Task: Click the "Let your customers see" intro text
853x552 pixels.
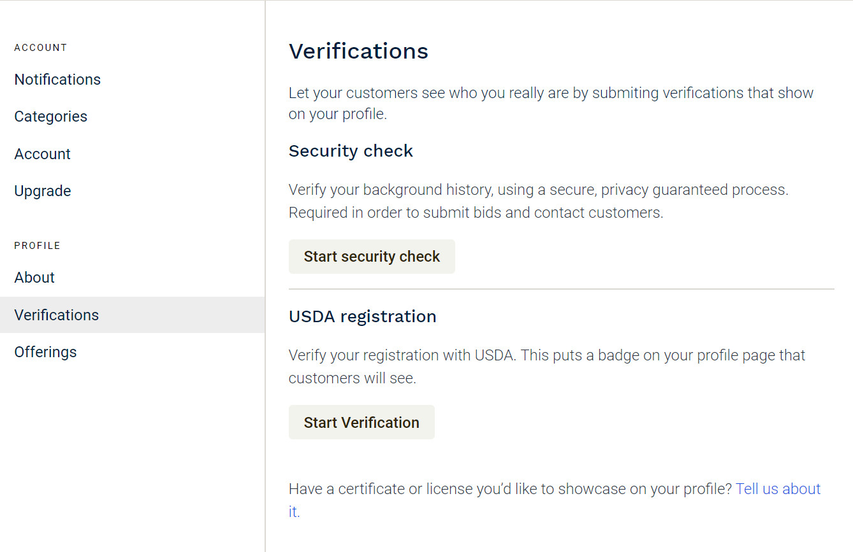Action: click(551, 93)
